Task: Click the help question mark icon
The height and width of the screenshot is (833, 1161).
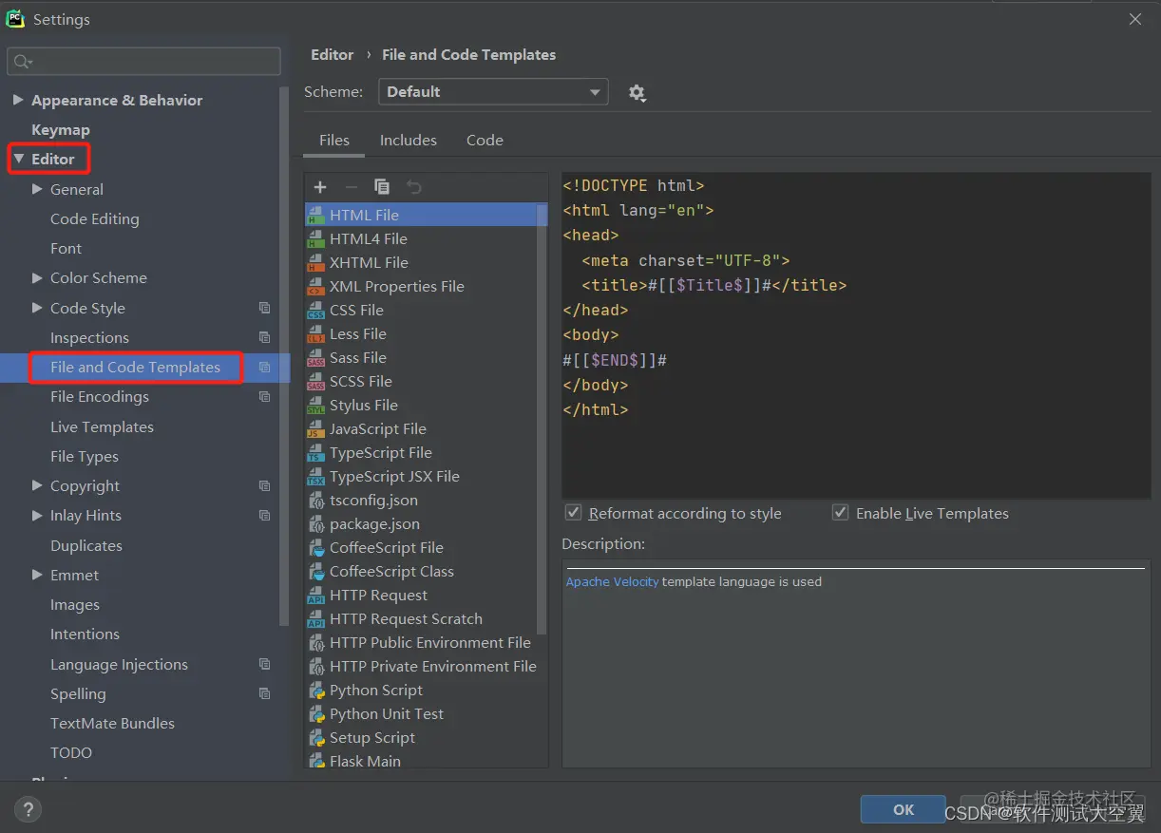Action: pyautogui.click(x=29, y=809)
